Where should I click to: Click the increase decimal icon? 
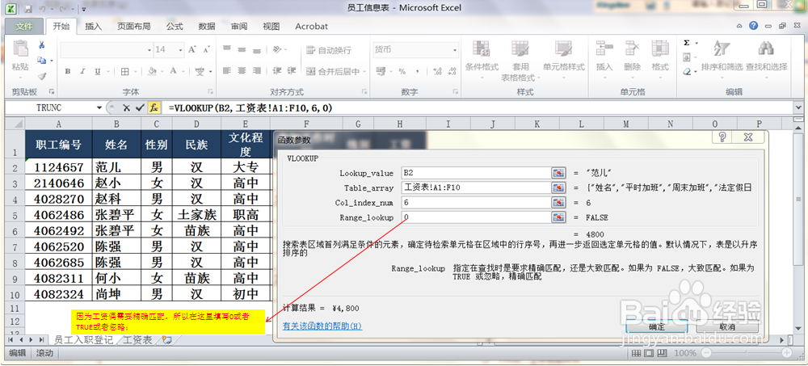437,71
